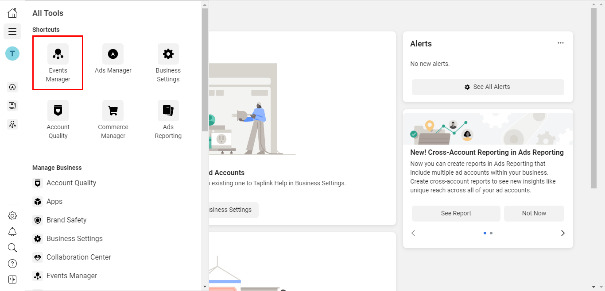Open help question mark icon

(x=12, y=264)
